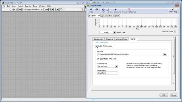182x102 pixels.
Task: Open Tools menu in Front Panel
Action: 35,6
